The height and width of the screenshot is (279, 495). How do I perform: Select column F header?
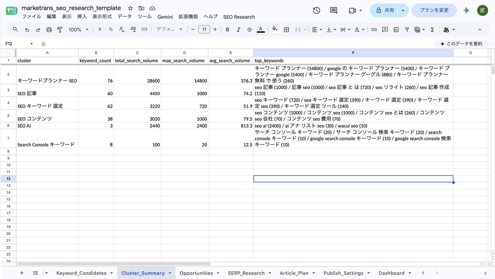[x=353, y=53]
